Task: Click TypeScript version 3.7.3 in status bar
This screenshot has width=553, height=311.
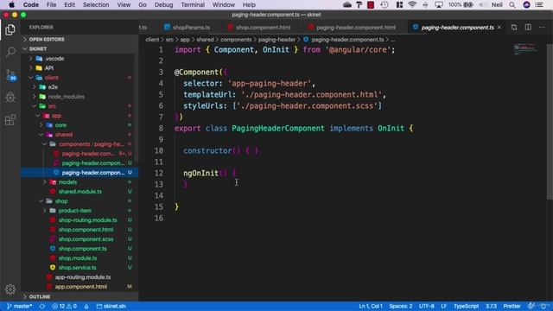Action: pyautogui.click(x=491, y=306)
